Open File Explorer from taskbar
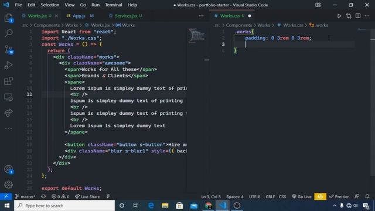This screenshot has width=375, height=211. point(165,206)
